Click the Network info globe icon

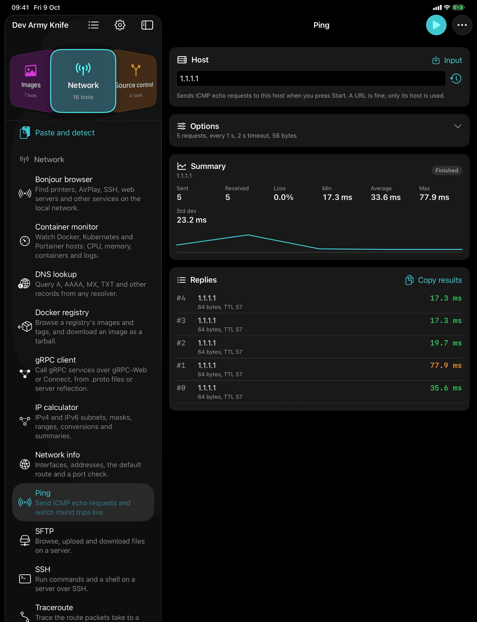click(25, 464)
